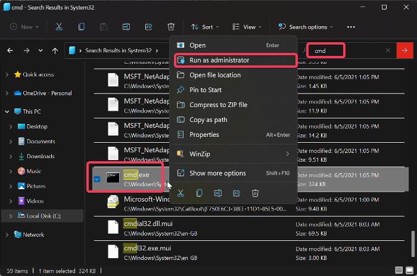Click Cut icon in the context menu
The image size is (417, 276).
[181, 193]
